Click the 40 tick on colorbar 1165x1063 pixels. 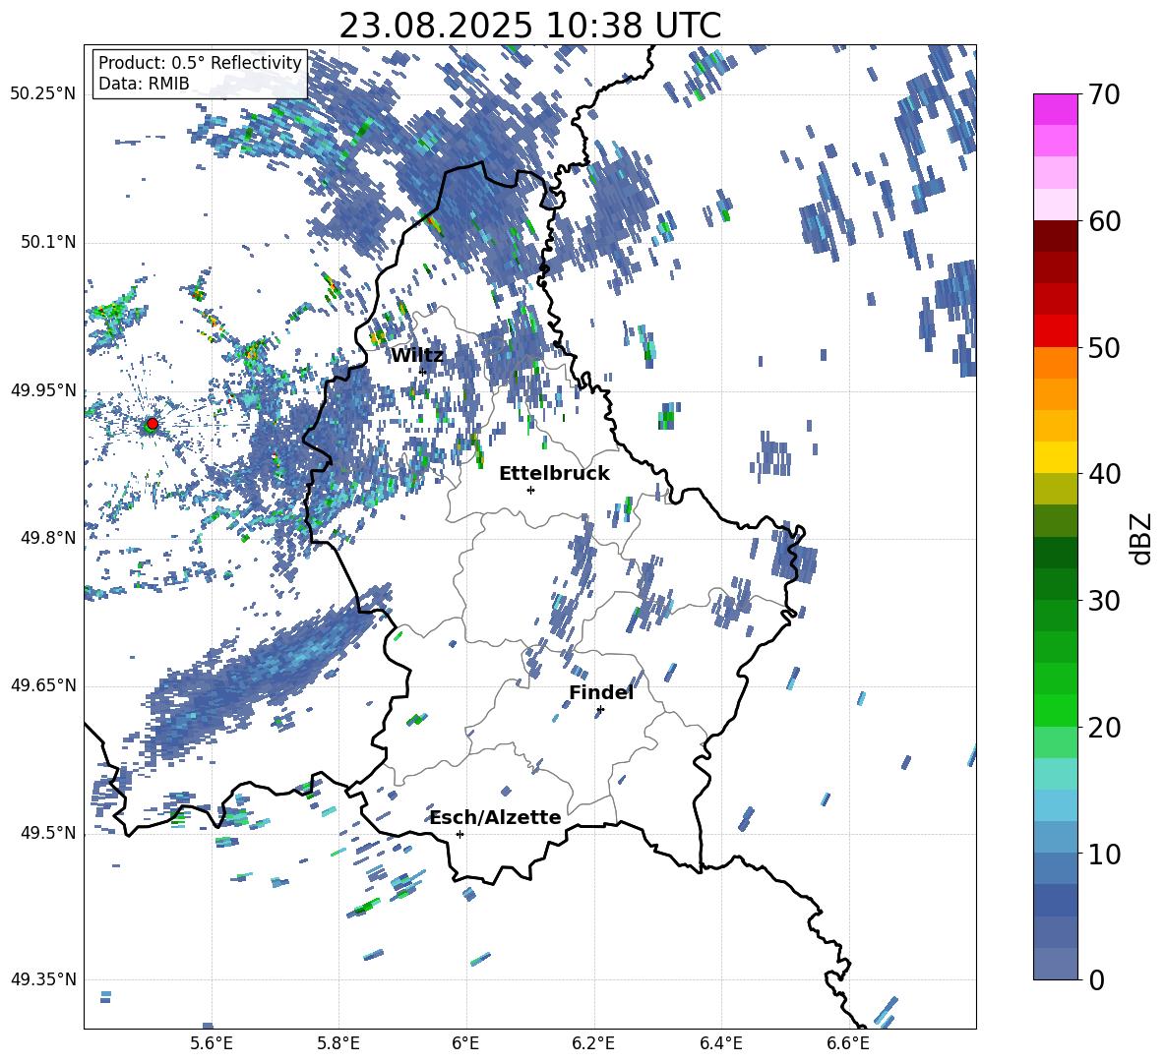pyautogui.click(x=1103, y=474)
